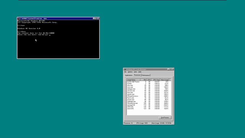The height and width of the screenshot is (138, 245).
Task: Click the End Process button
Action: pyautogui.click(x=165, y=118)
